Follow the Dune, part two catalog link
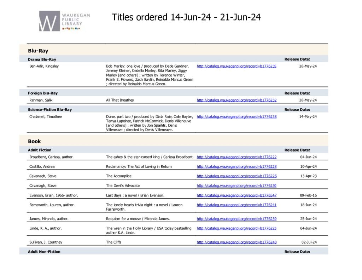The height and width of the screenshot is (280, 362). pos(237,116)
